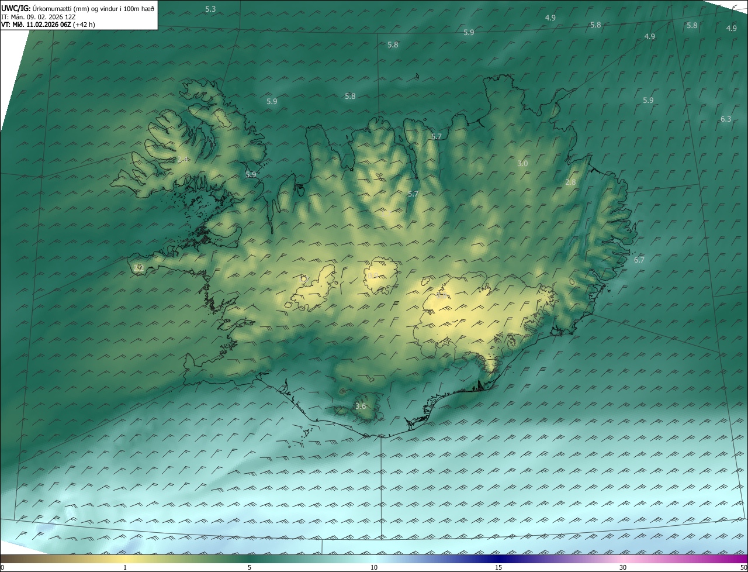Click the "3.0" value label on the map
This screenshot has height=572, width=748.
click(522, 164)
